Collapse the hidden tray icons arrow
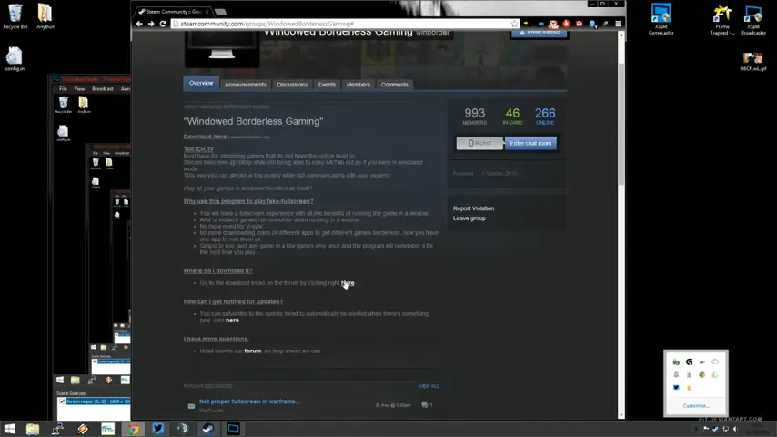Viewport: 777px width, 437px height. tap(696, 429)
